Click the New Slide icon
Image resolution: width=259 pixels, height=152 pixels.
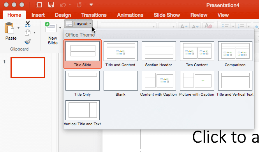(51, 27)
